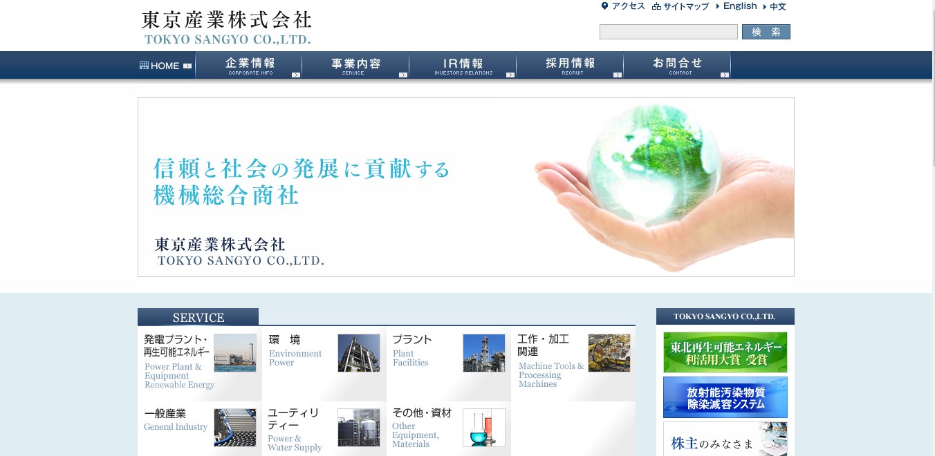Open the 環境 Environment Power service

coord(324,363)
